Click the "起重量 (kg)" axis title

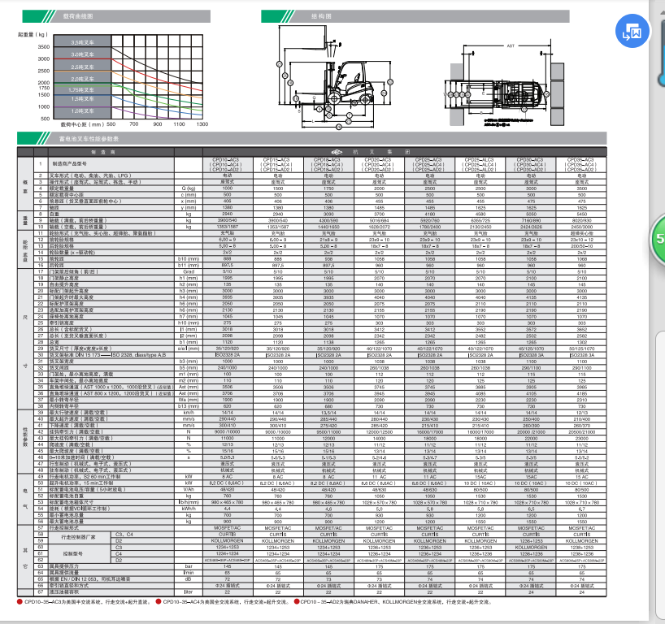coord(33,34)
